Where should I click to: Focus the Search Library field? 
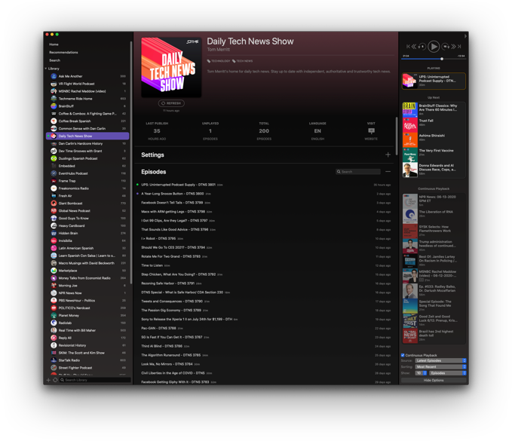coord(95,380)
